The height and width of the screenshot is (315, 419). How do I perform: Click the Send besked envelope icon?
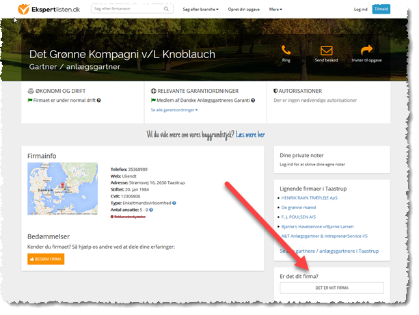(326, 51)
